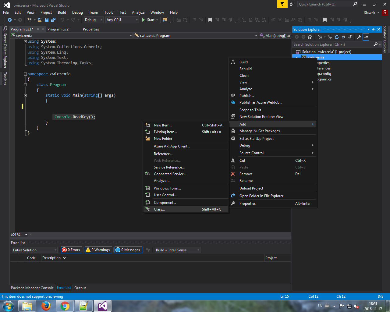Switch to the Package Manager Console tab
This screenshot has width=390, height=312.
tap(32, 288)
